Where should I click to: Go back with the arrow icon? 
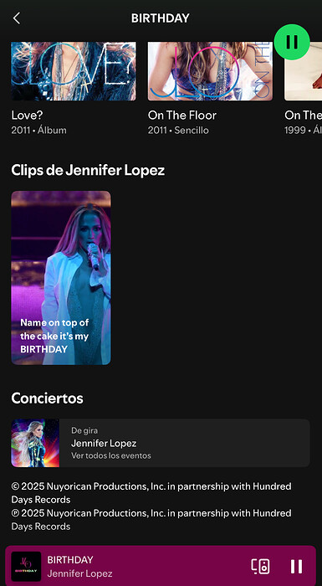(17, 18)
